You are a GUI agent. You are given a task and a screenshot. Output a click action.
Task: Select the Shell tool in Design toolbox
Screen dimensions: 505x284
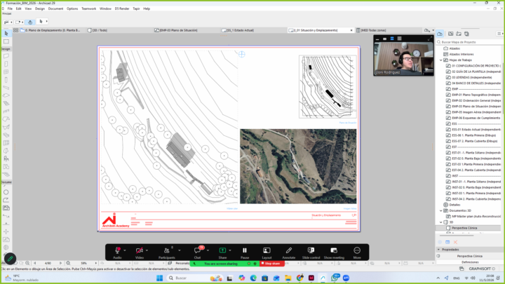coord(6,127)
